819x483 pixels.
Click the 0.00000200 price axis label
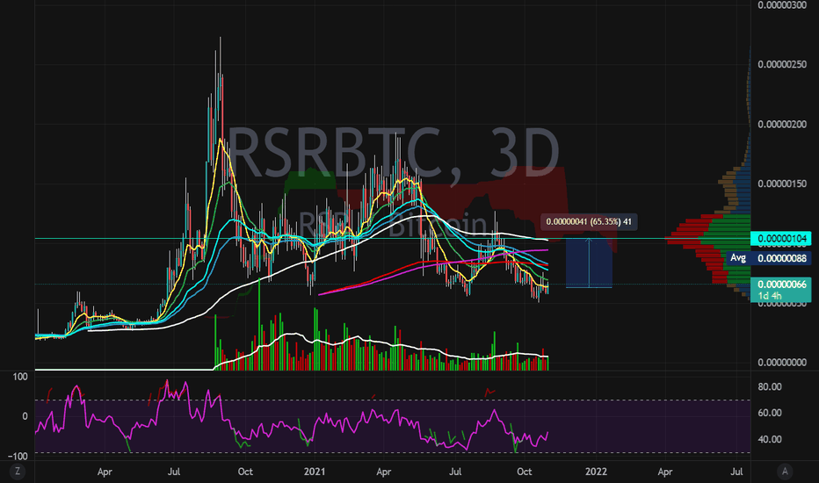click(x=782, y=125)
